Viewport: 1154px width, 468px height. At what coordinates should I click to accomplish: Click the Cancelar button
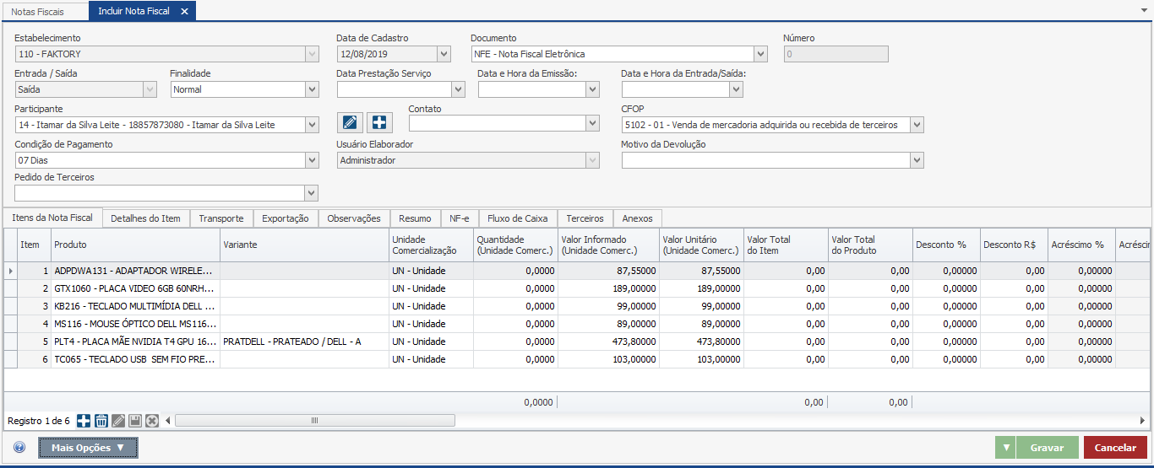pyautogui.click(x=1115, y=448)
